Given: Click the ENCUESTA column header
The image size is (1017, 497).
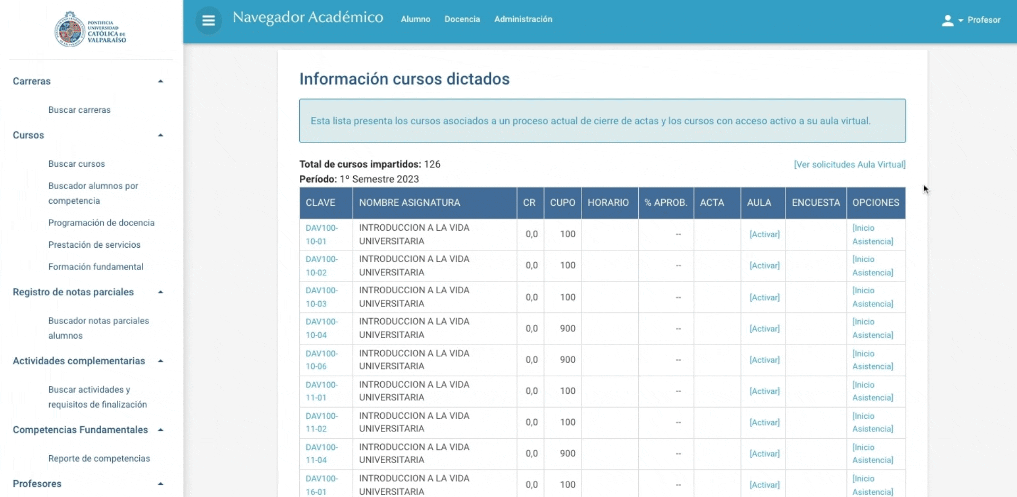Looking at the screenshot, I should point(816,203).
